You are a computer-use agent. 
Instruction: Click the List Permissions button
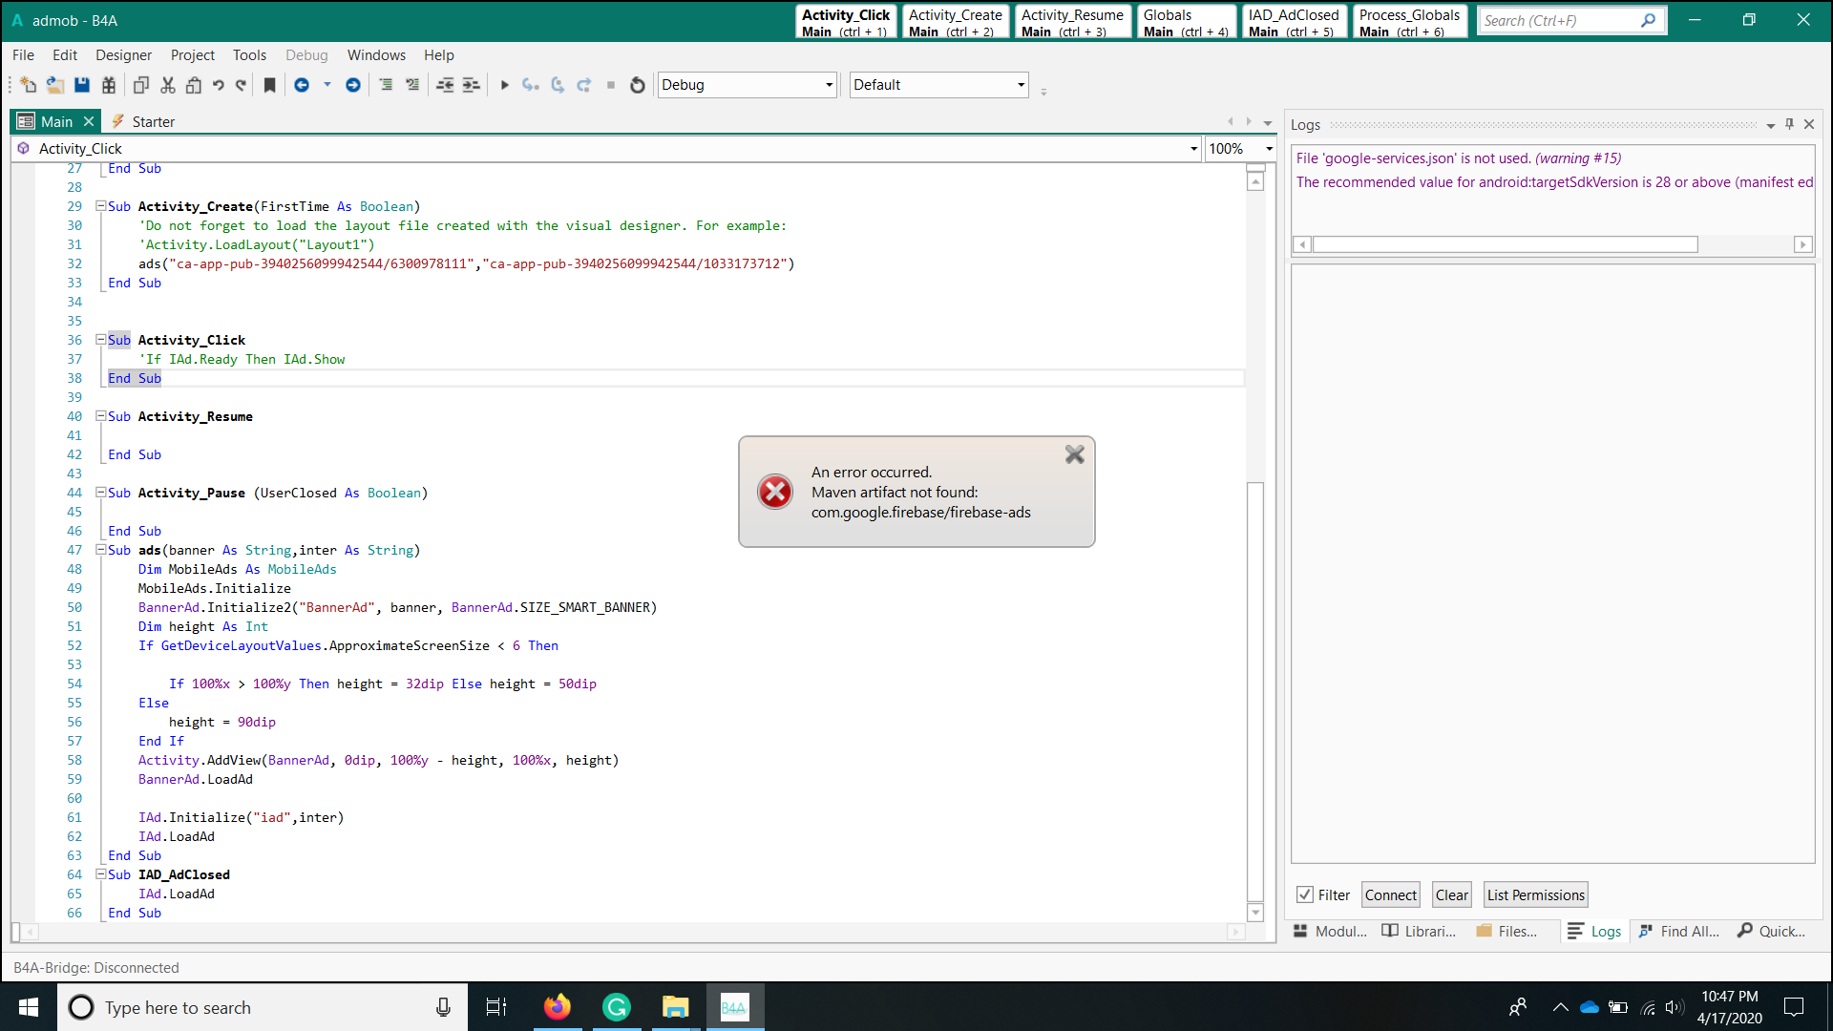[x=1535, y=894]
